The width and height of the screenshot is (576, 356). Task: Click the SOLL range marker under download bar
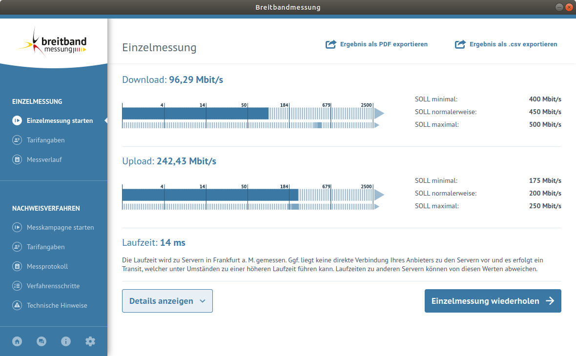[x=318, y=125]
